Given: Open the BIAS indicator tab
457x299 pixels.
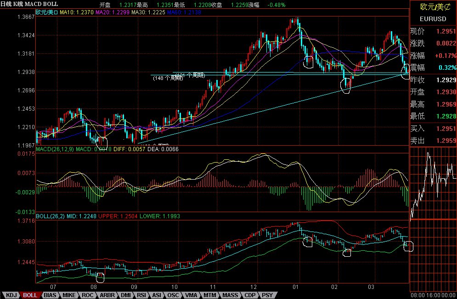Looking at the screenshot, I should click(50, 295).
